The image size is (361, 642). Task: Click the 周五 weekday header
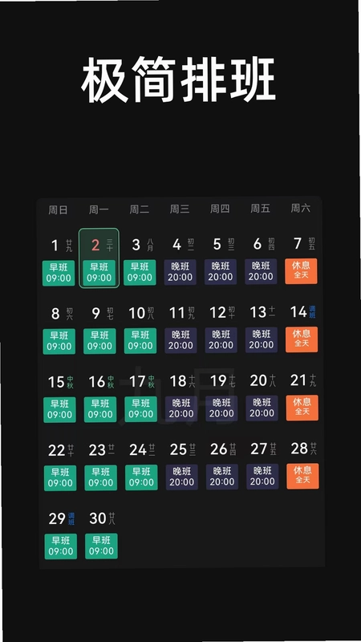click(x=260, y=209)
